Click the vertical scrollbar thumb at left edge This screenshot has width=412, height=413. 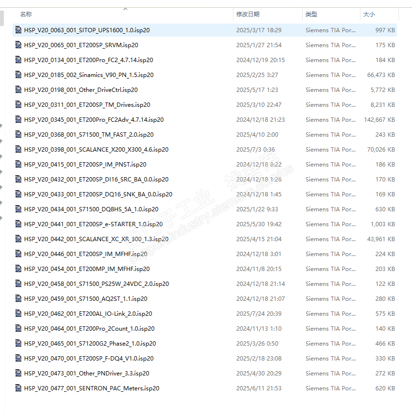[x=2, y=18]
